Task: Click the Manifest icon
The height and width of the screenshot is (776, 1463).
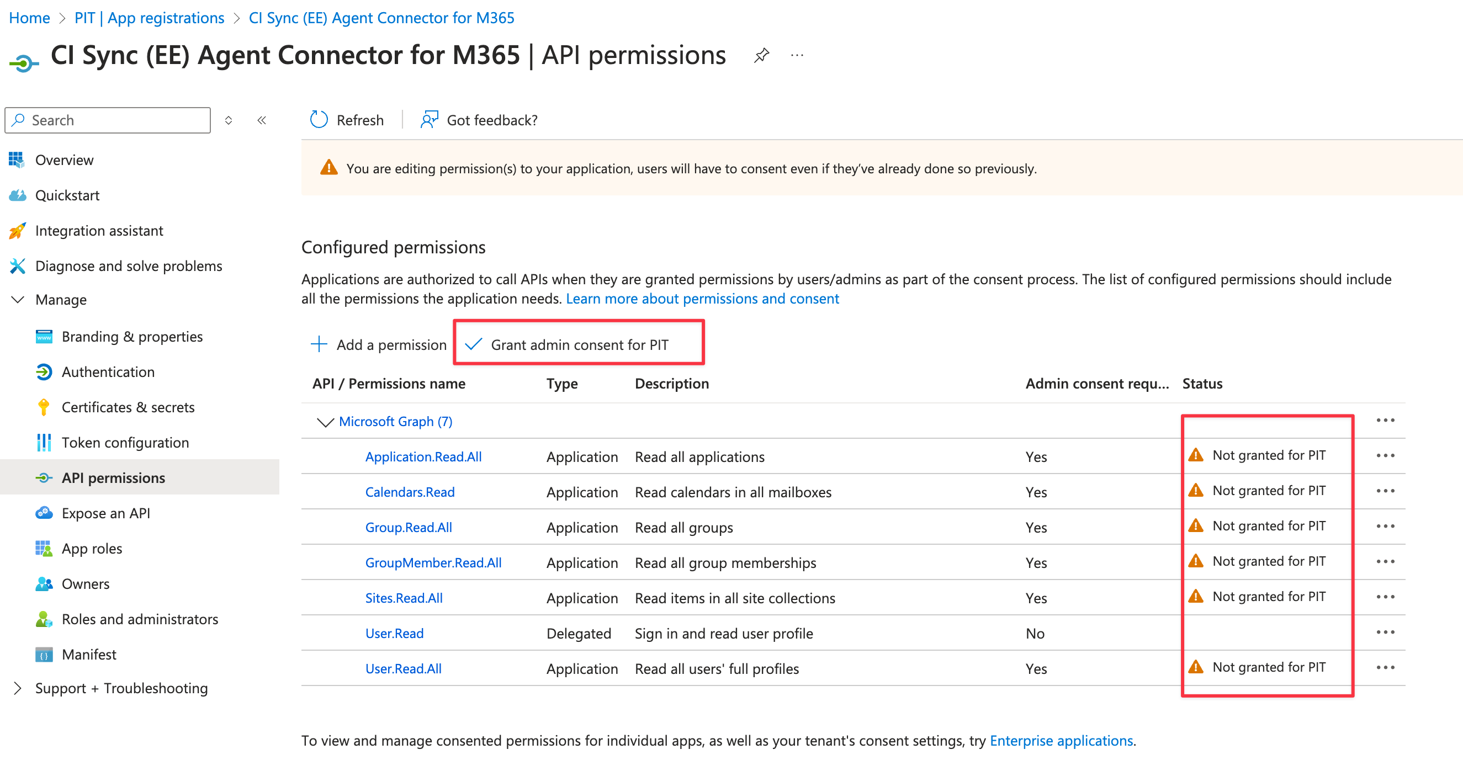Action: tap(44, 655)
